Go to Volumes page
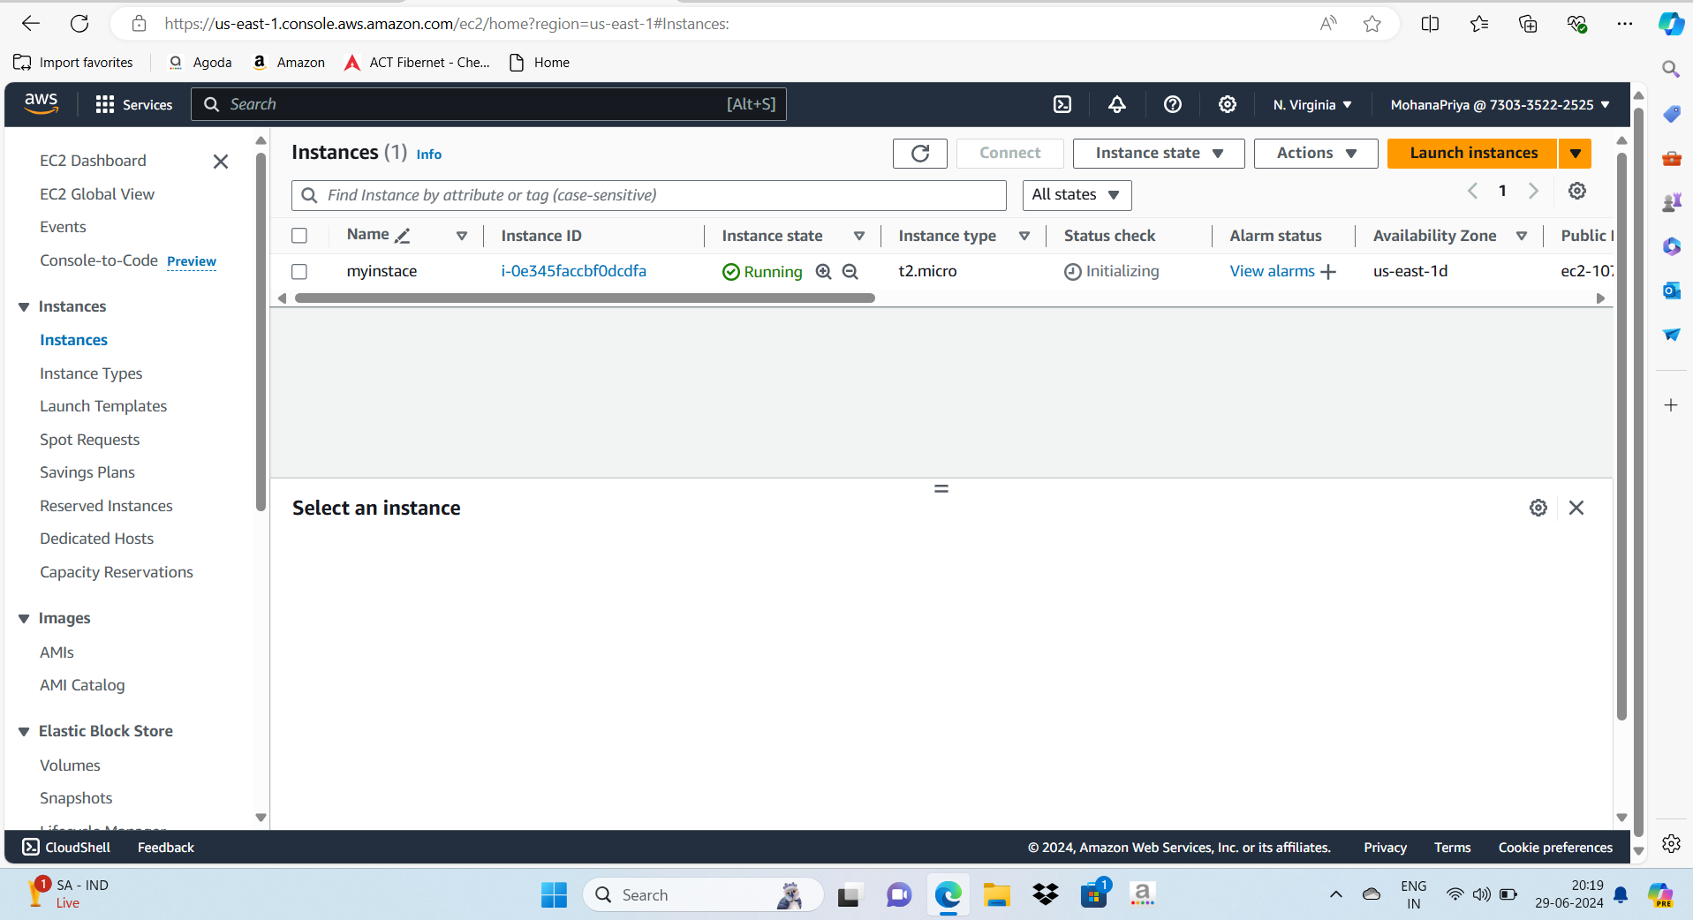 tap(70, 765)
